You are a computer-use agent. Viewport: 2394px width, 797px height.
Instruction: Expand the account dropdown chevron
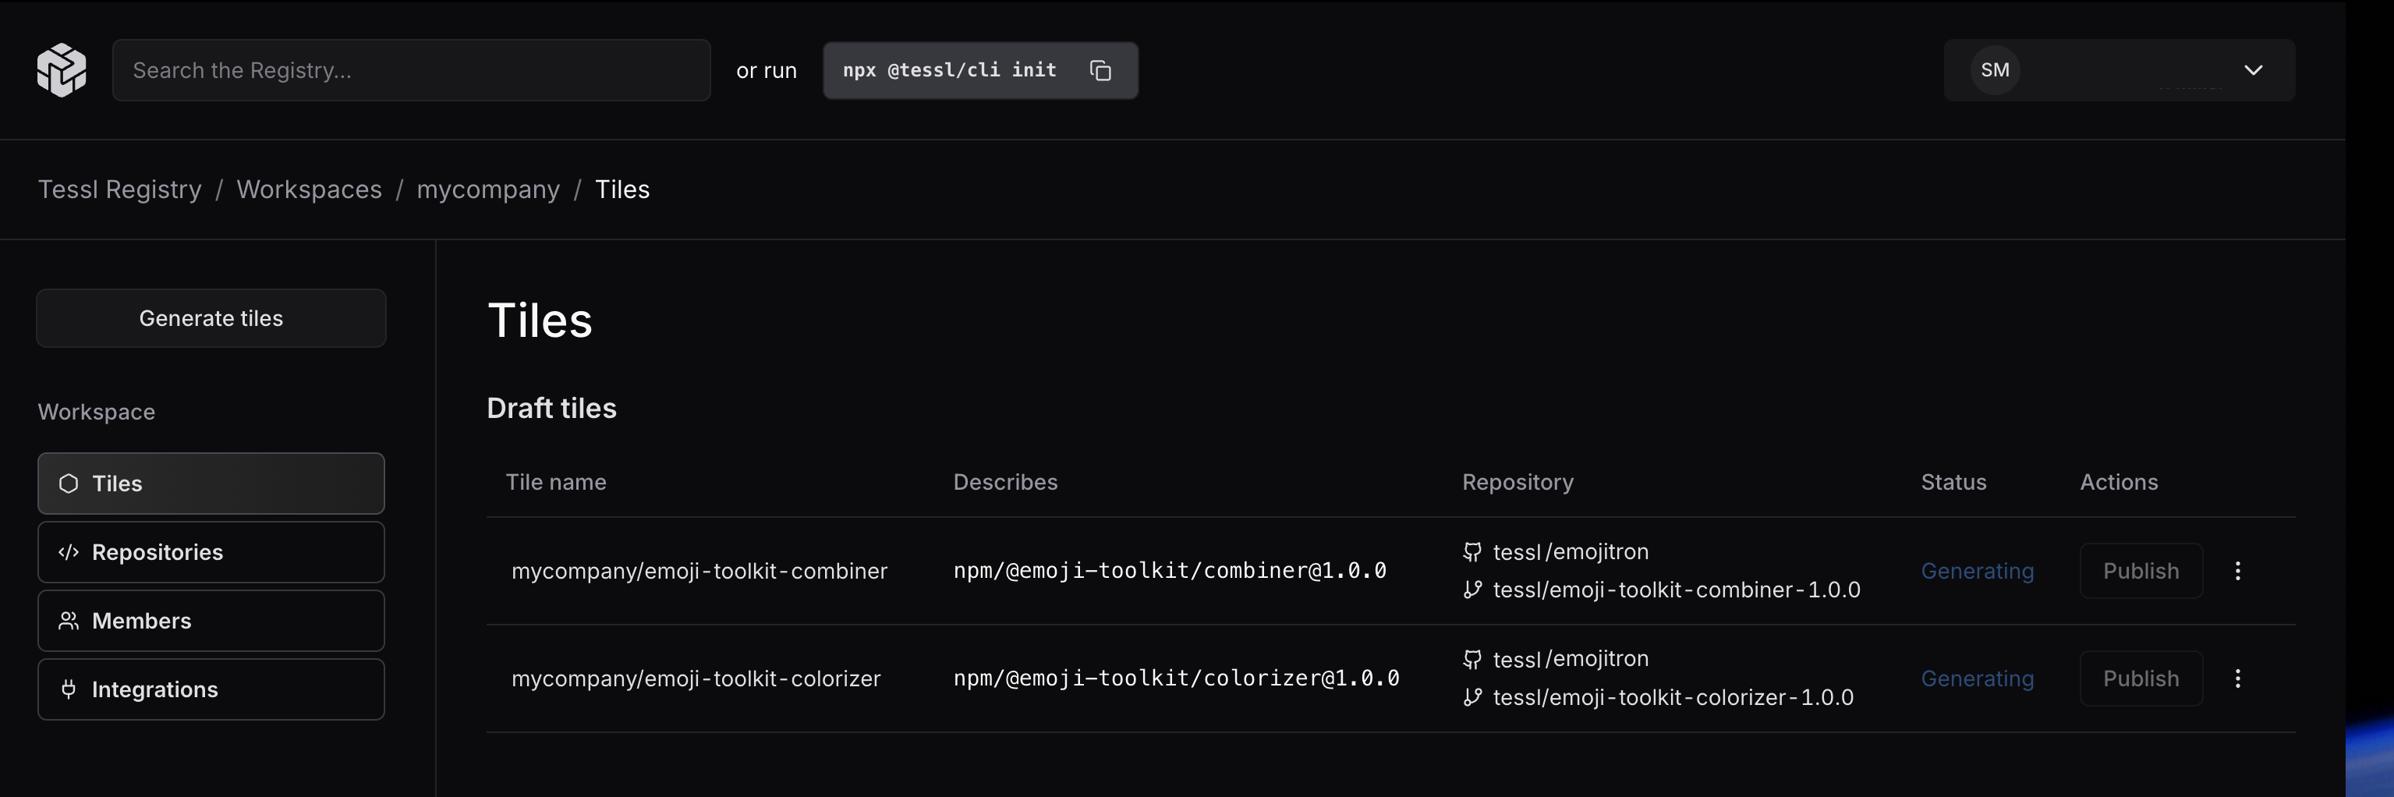(x=2253, y=71)
